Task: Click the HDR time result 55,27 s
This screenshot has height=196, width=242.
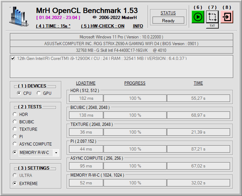Action: pos(198,98)
